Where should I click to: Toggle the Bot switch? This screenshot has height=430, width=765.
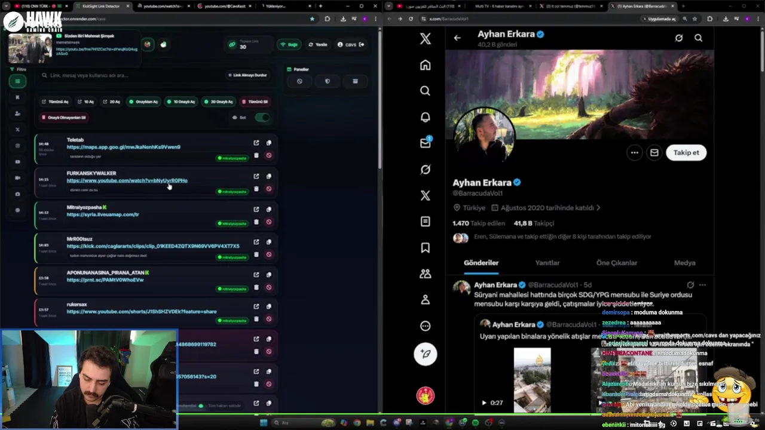click(x=262, y=117)
